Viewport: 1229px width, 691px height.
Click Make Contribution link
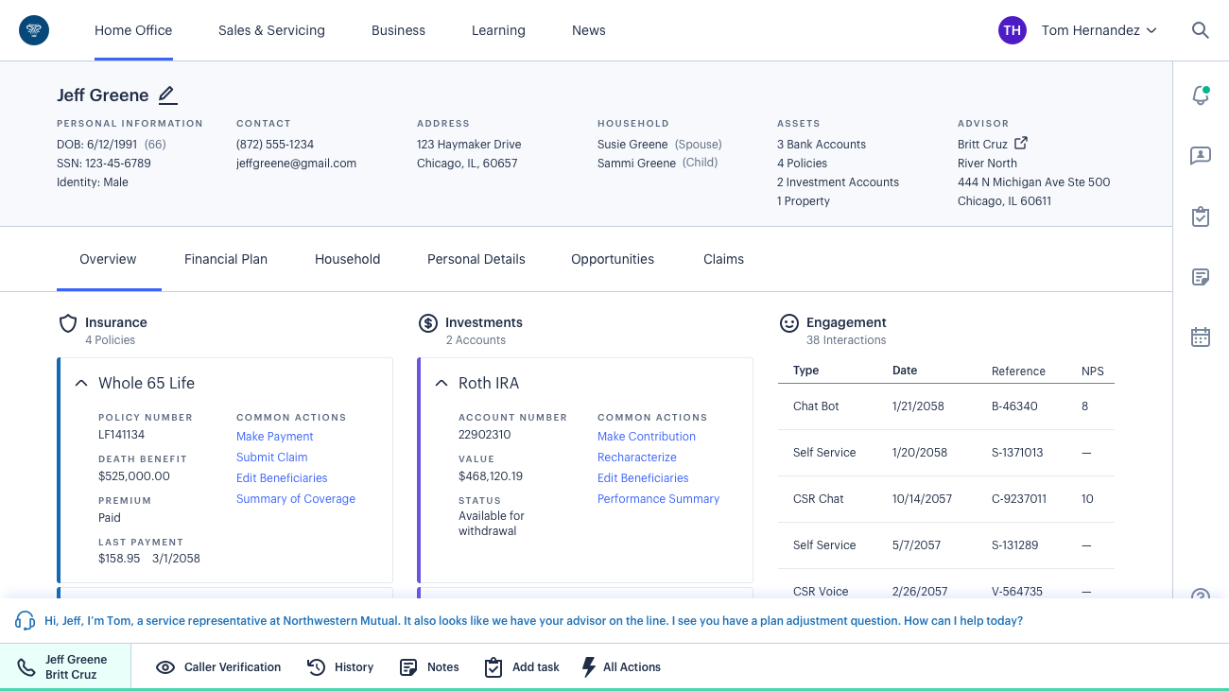[647, 437]
